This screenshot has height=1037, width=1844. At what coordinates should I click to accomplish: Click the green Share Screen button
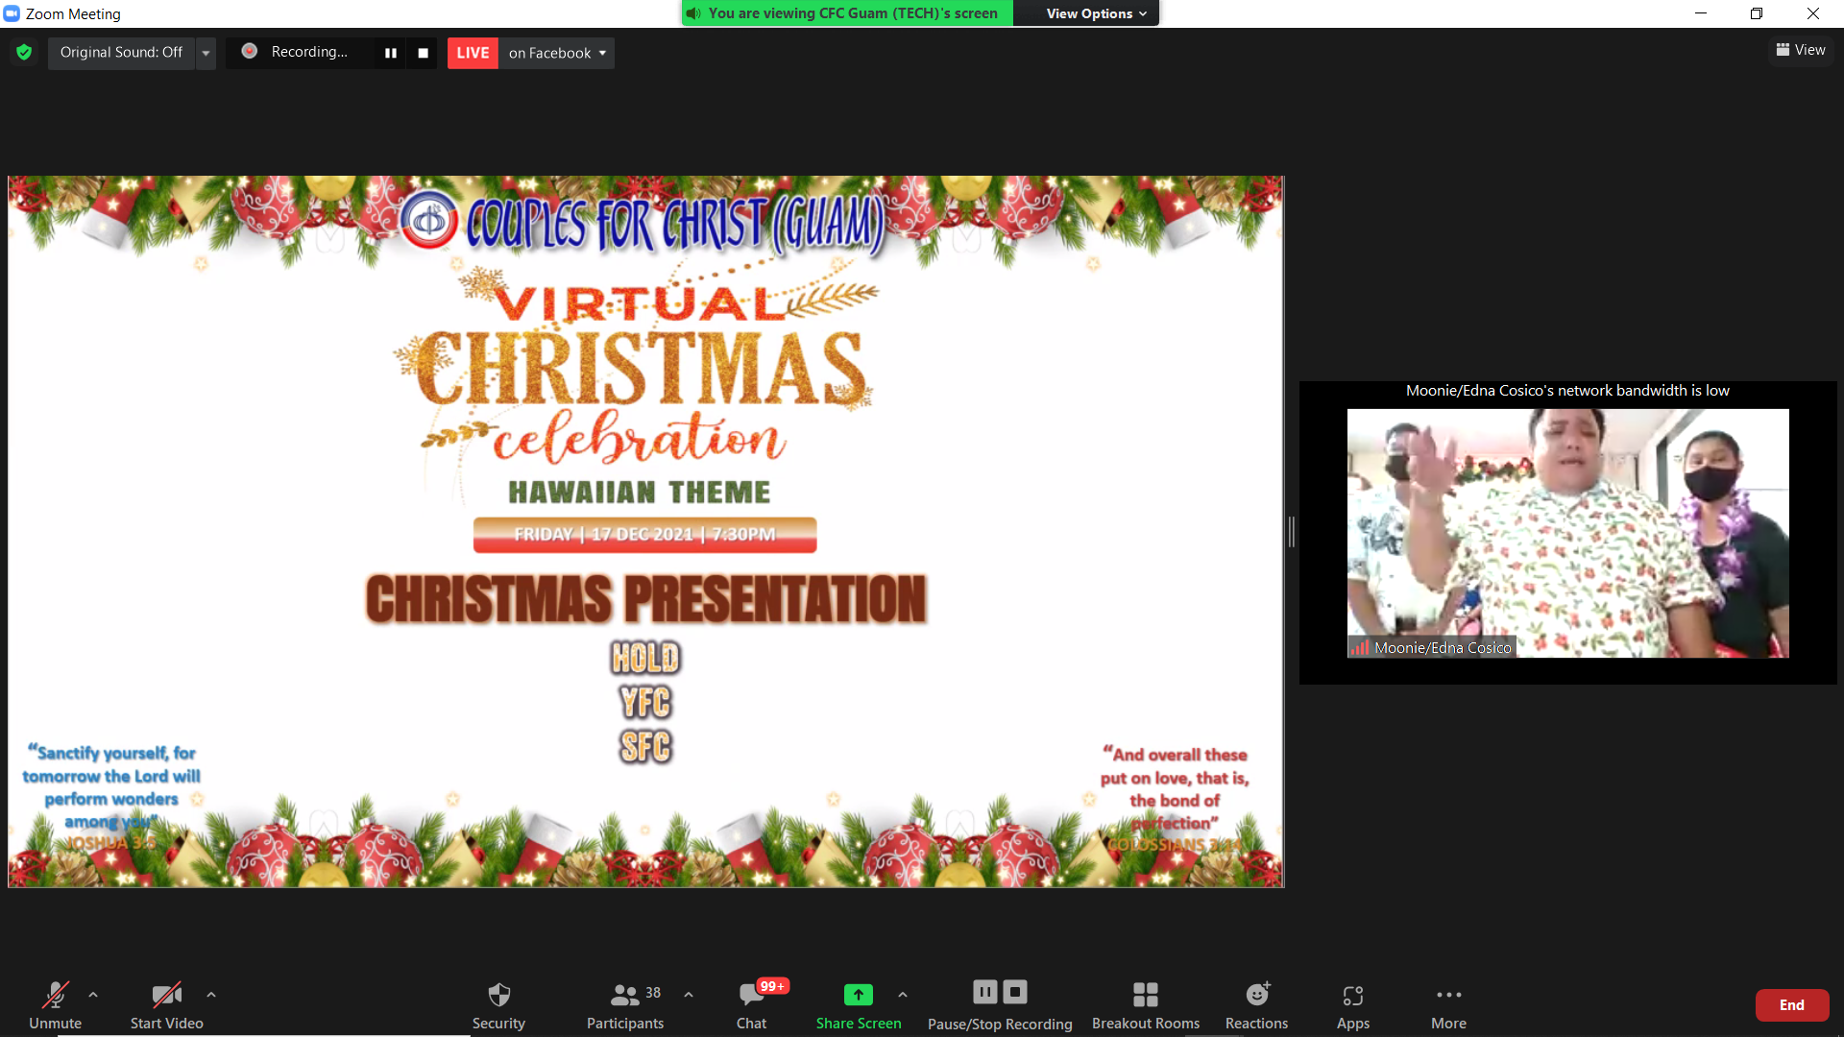point(859,1004)
